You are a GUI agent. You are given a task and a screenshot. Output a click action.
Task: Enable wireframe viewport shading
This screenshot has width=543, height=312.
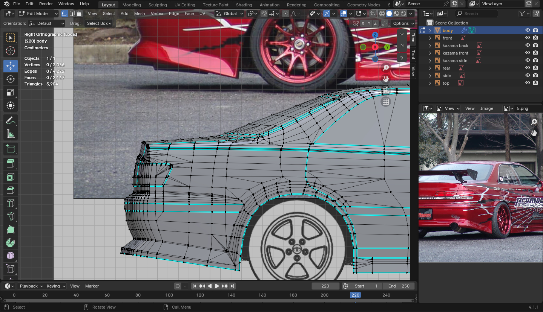pos(382,14)
